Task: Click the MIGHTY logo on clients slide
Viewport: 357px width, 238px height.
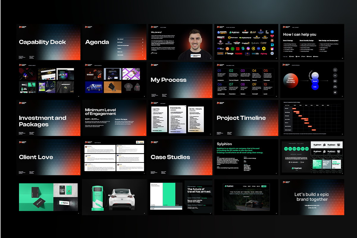Action: pos(221,37)
